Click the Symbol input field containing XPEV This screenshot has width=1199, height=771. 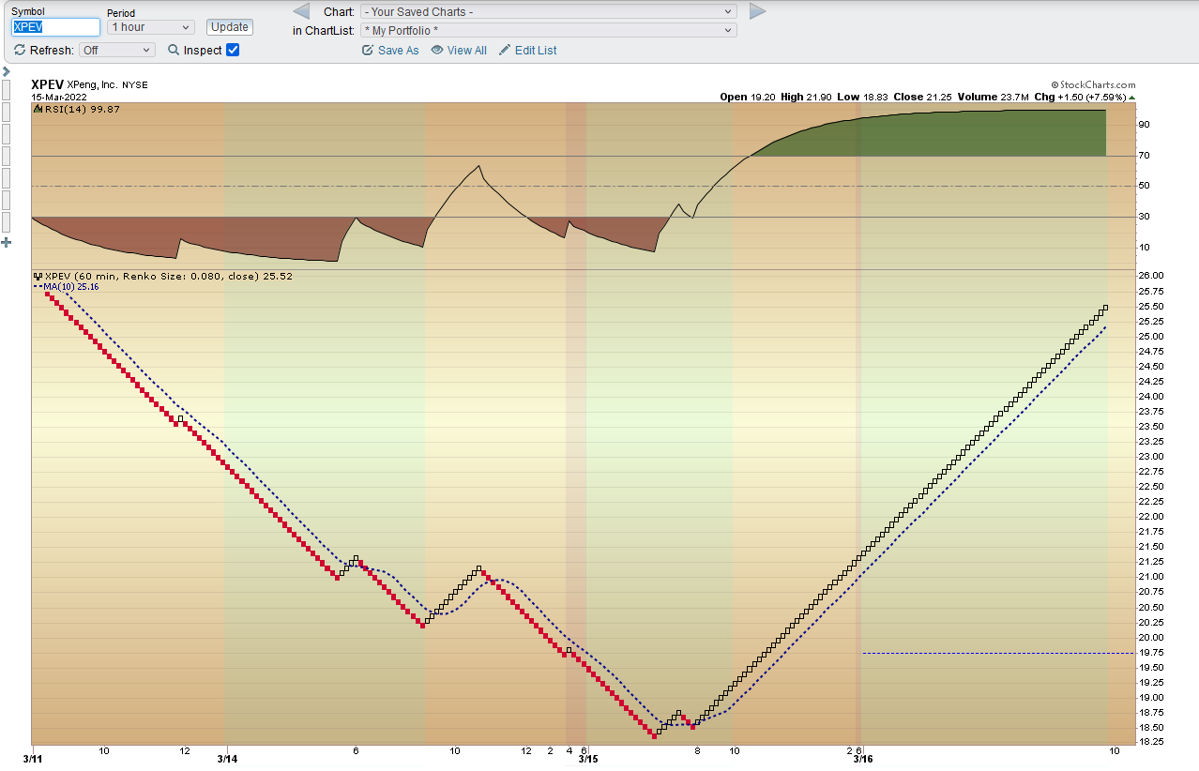(x=55, y=27)
